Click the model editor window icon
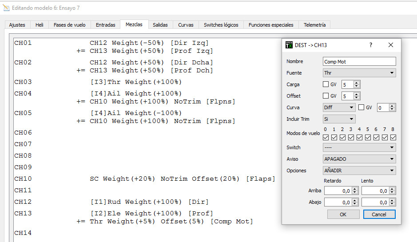This screenshot has width=417, height=242. [x=6, y=8]
